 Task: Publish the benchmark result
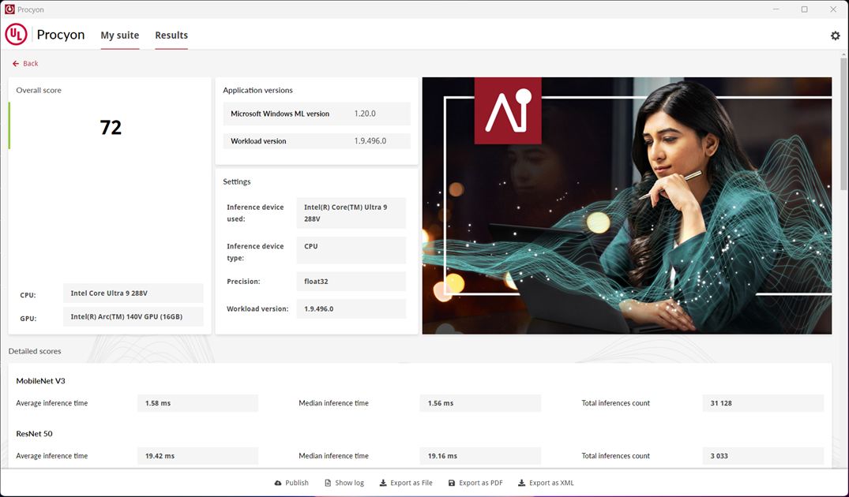coord(291,483)
